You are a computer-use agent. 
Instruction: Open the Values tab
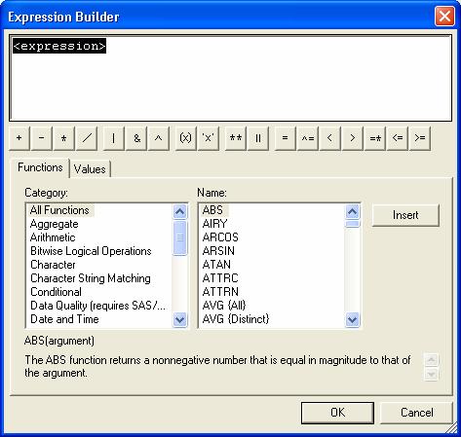click(90, 169)
